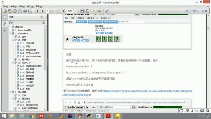The image size is (211, 119).
Task: Open the 窗口 menu
Action: [x=30, y=6]
